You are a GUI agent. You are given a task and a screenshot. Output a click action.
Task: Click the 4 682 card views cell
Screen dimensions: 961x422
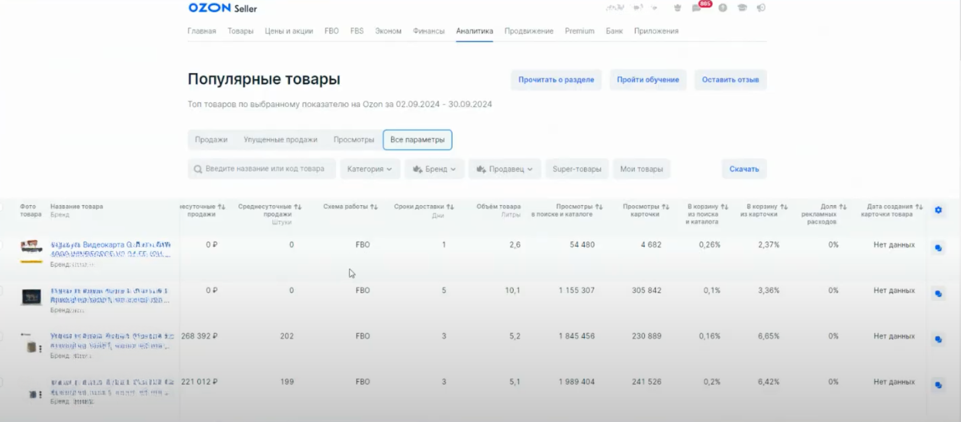[651, 245]
